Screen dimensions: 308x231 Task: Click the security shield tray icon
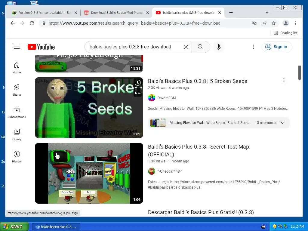click(275, 226)
